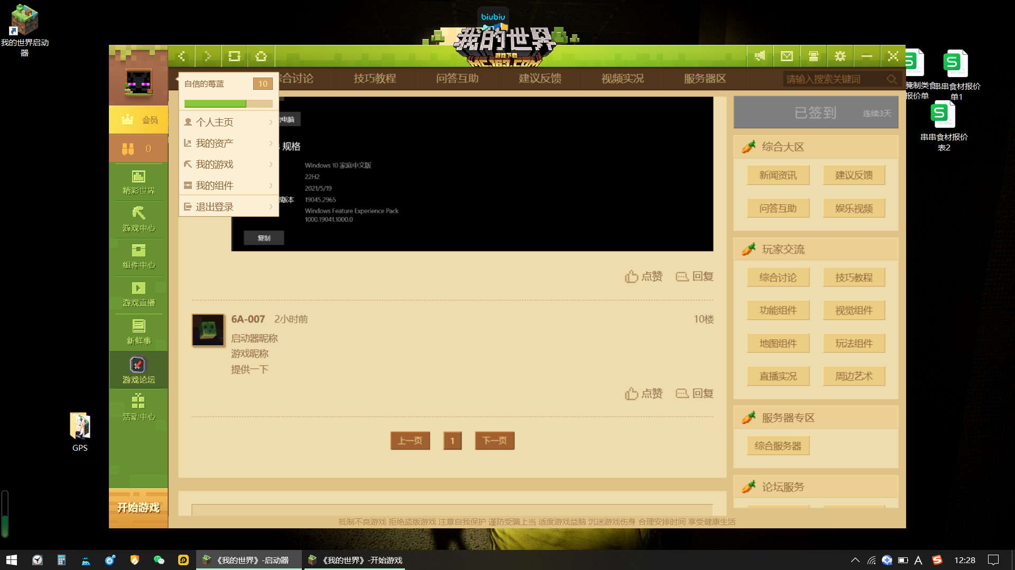The image size is (1015, 570).
Task: Click the forum search keyword field
Action: point(834,79)
